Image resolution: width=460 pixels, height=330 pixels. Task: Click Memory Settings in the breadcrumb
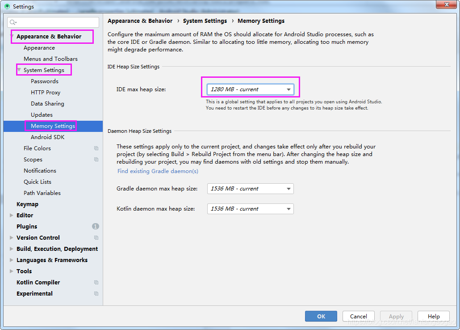[261, 21]
